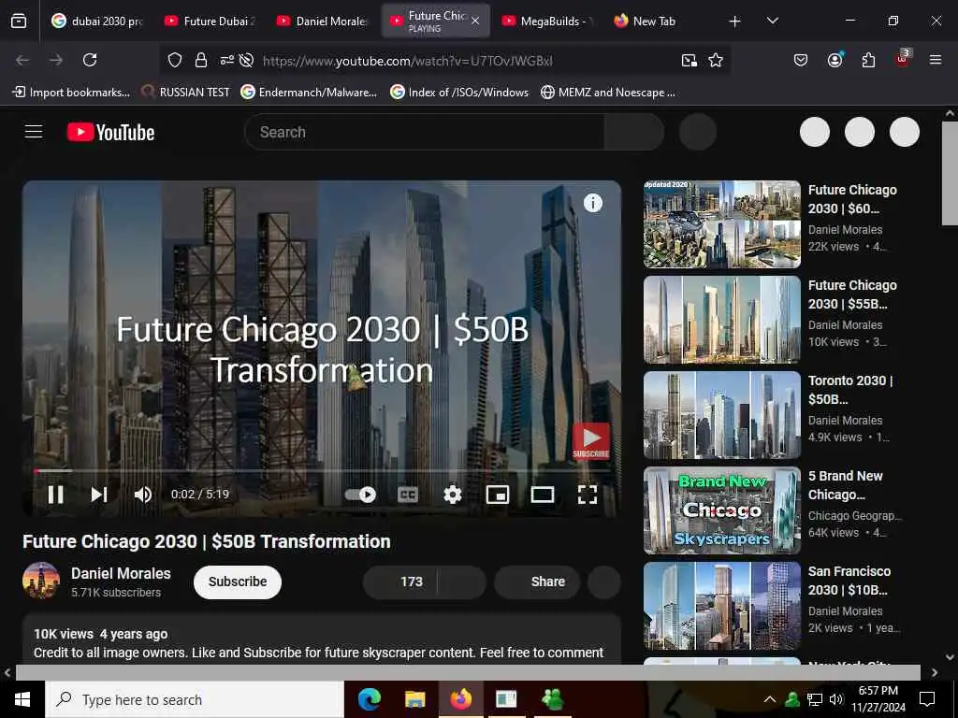Pause the video playback
Image resolution: width=958 pixels, height=718 pixels.
pos(55,495)
